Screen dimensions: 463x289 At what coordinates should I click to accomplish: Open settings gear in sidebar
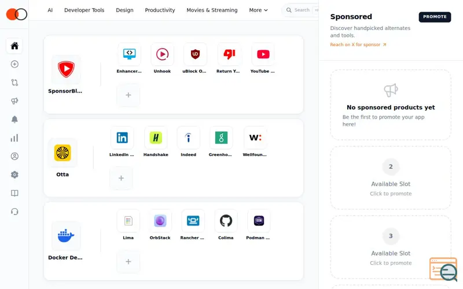tap(14, 175)
